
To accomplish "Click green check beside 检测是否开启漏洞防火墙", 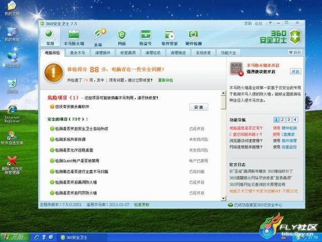I will pyautogui.click(x=52, y=182).
